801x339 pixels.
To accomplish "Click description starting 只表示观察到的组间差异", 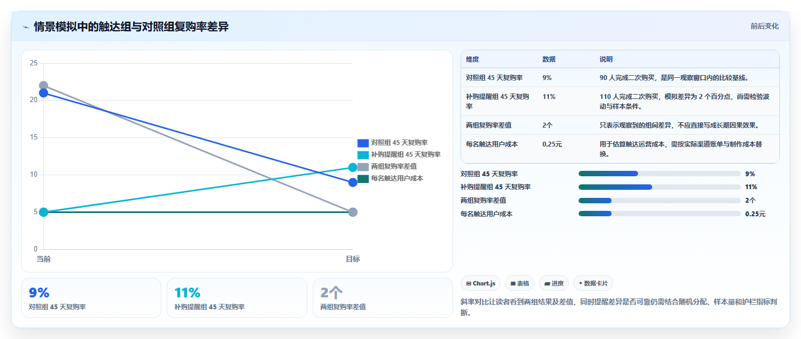I will [x=679, y=125].
